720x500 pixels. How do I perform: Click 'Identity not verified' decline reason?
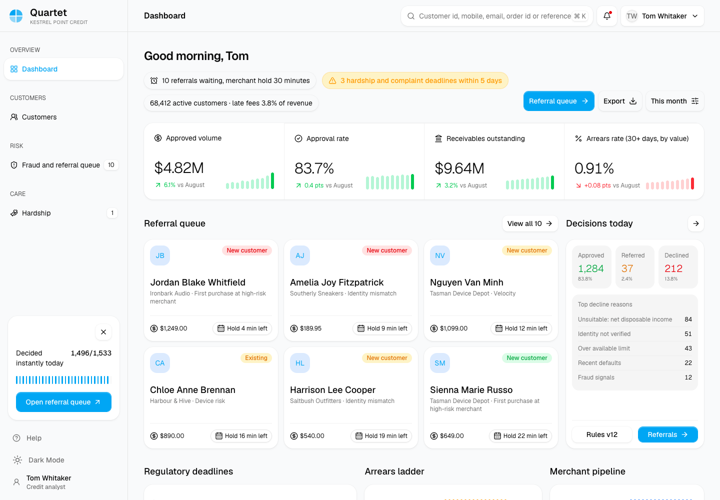pos(635,334)
